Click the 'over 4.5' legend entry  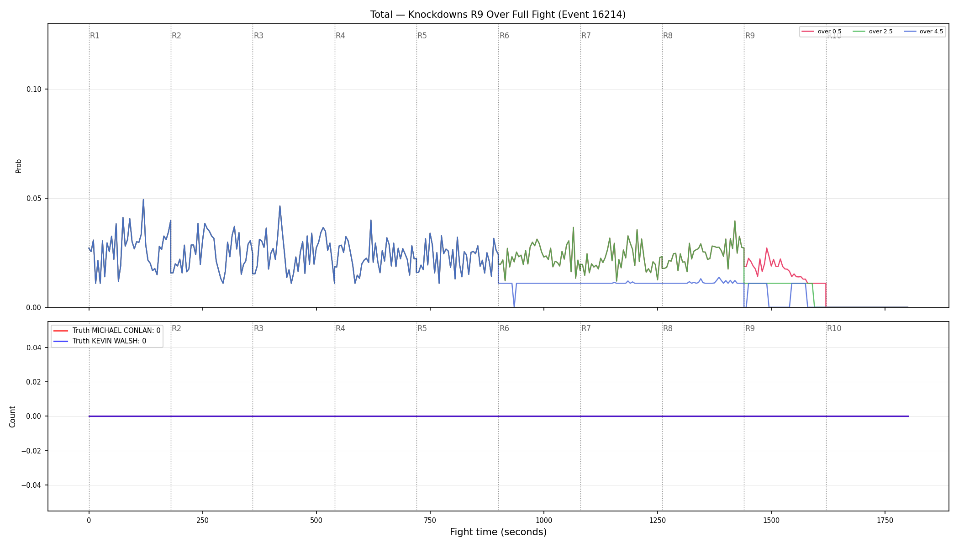923,32
